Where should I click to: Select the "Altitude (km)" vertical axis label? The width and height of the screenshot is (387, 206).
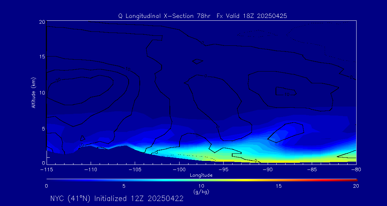33,92
